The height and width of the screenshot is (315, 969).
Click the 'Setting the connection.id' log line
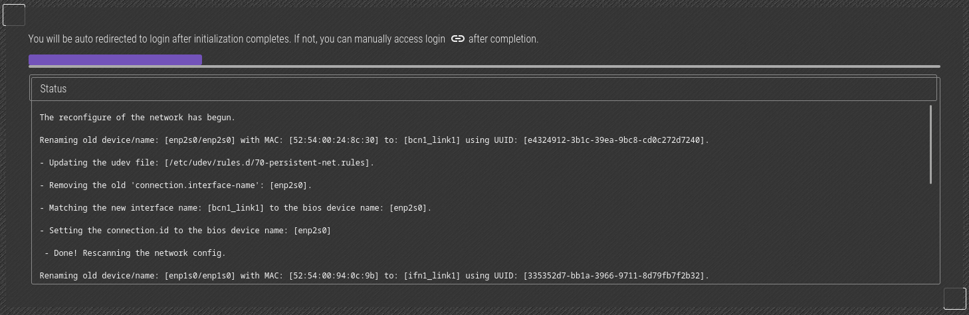click(x=185, y=231)
